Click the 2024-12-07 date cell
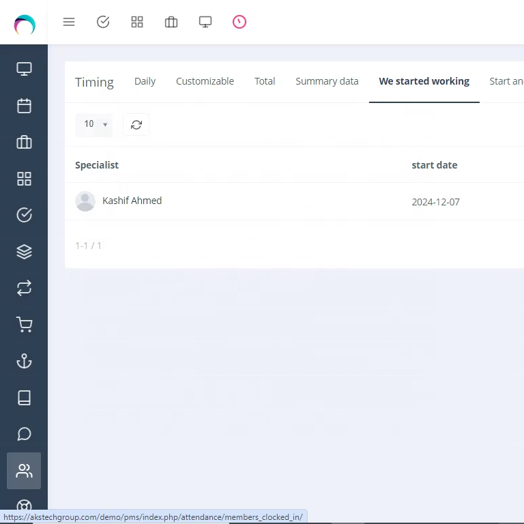524x524 pixels. 435,202
